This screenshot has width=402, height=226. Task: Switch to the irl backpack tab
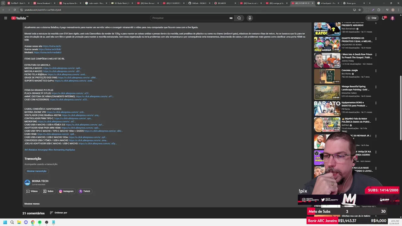coord(328,3)
